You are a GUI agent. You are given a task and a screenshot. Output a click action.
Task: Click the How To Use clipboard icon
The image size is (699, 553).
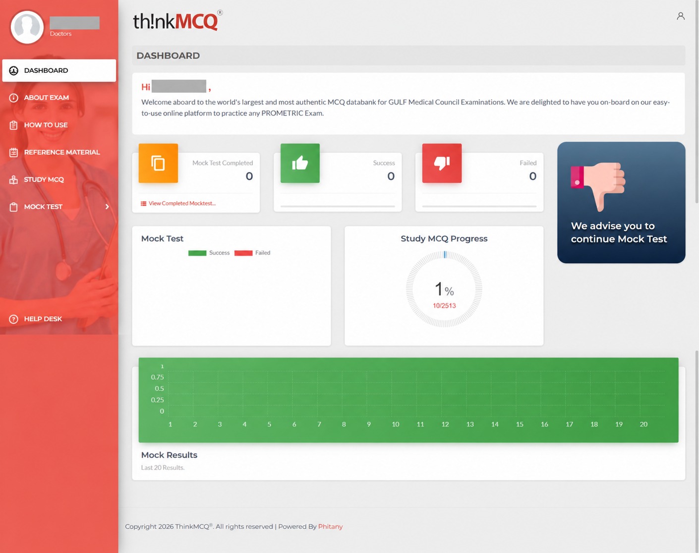[13, 125]
